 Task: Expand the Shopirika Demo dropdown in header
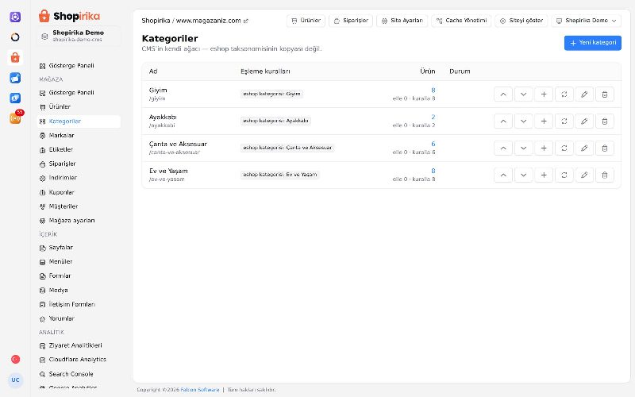point(586,21)
